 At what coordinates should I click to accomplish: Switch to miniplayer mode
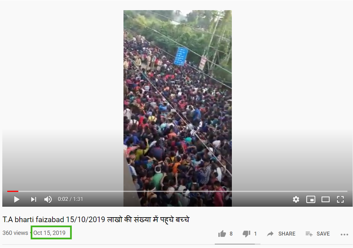point(311,199)
